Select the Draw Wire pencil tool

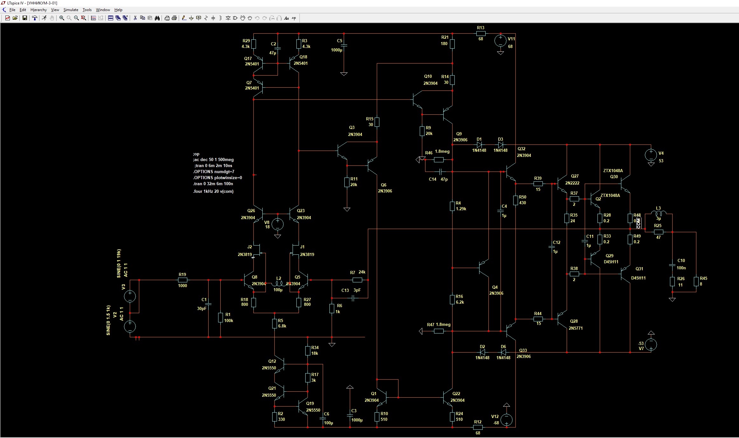(184, 18)
